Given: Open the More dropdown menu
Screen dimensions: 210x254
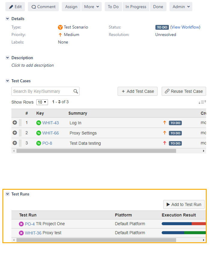Looking at the screenshot, I should pyautogui.click(x=91, y=7).
